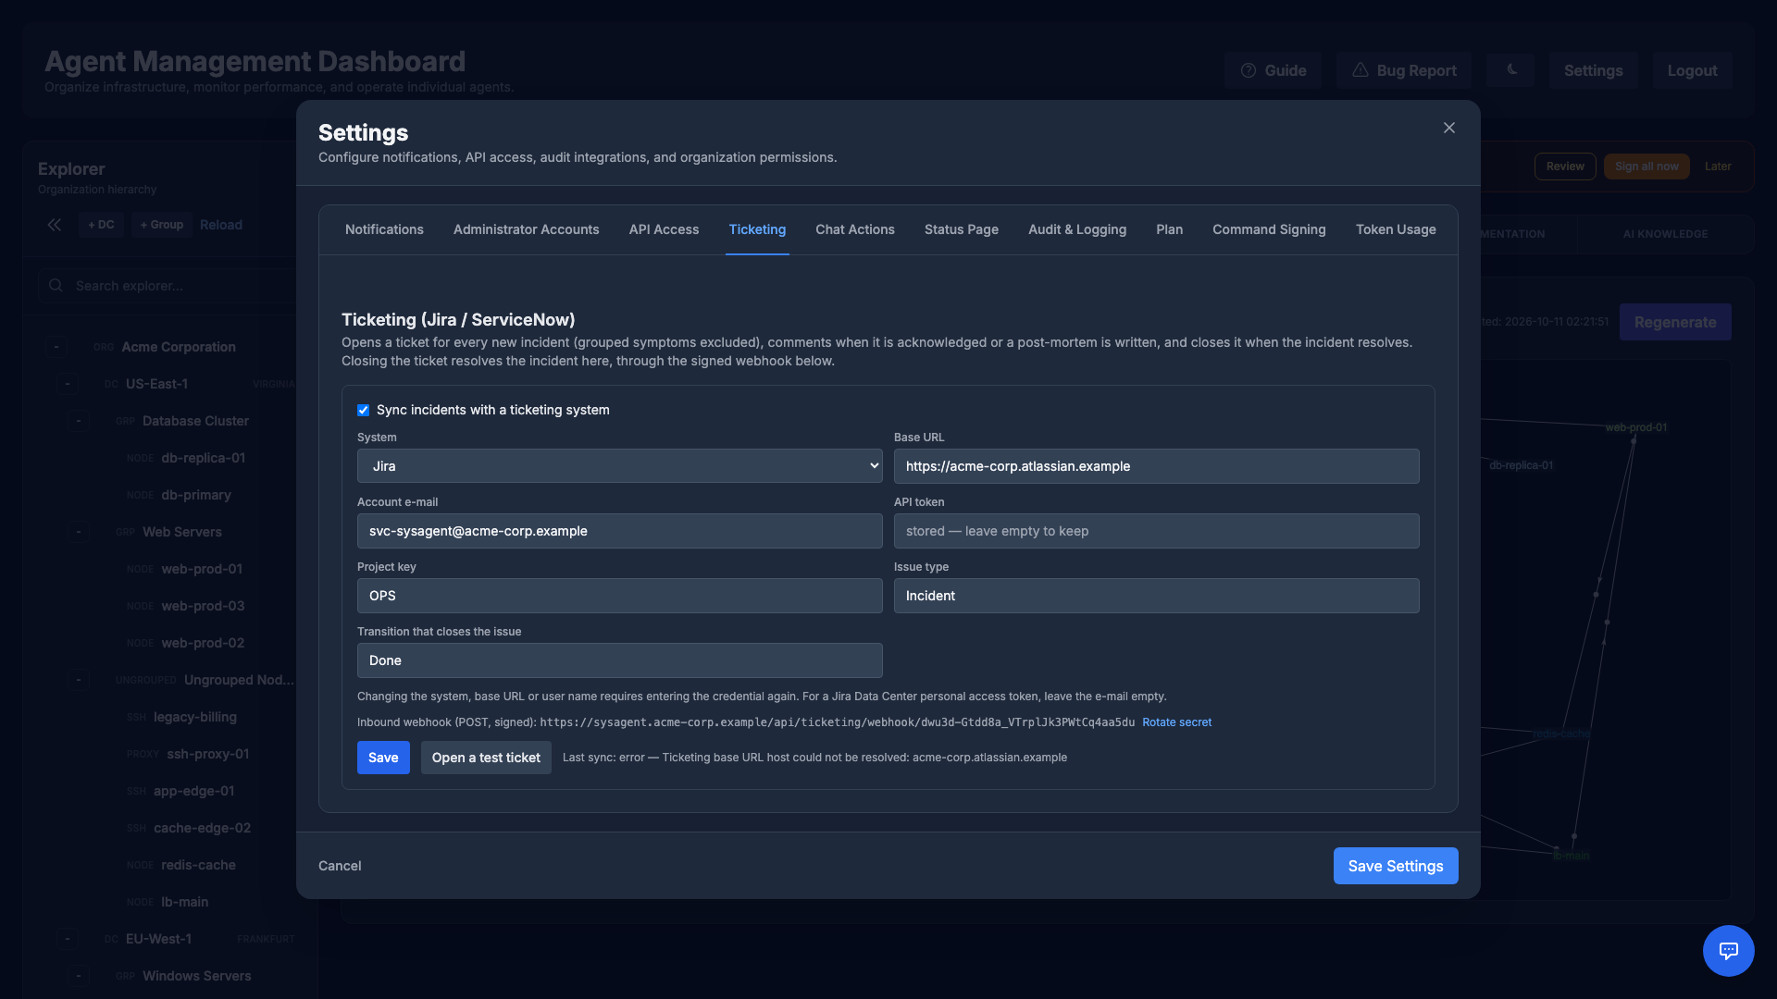
Task: Open the chat support bubble icon
Action: [1728, 950]
